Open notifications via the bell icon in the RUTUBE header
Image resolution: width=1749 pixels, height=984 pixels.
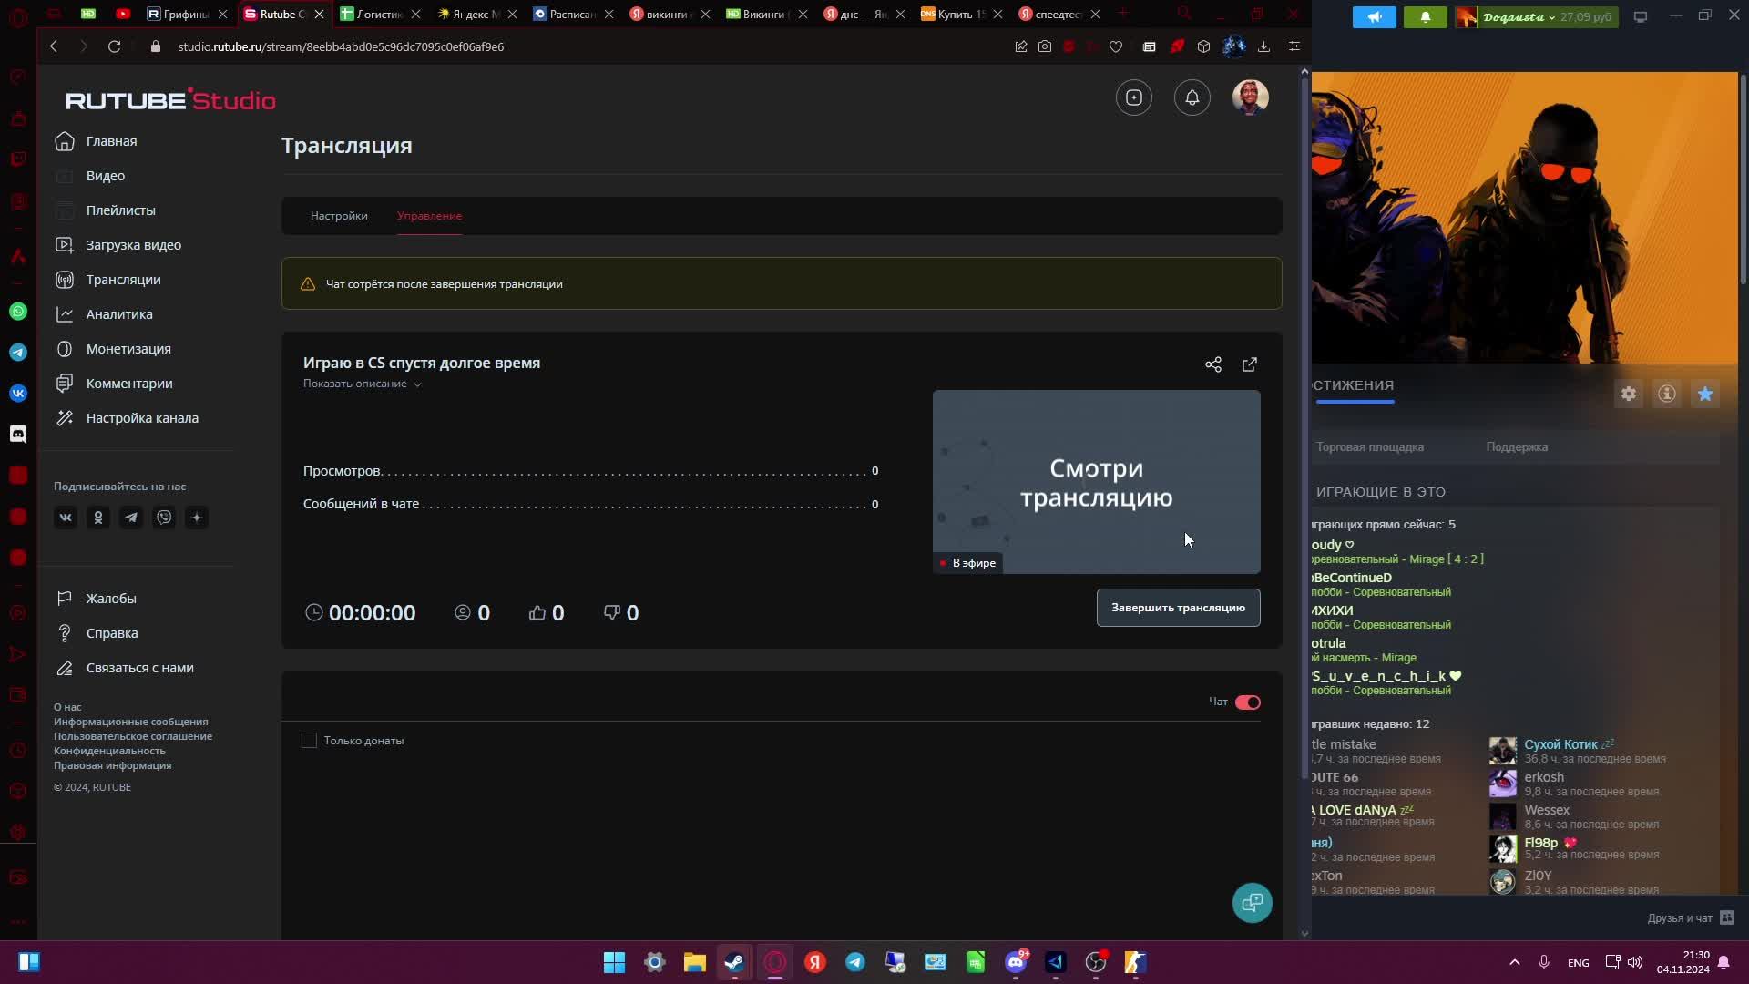(x=1192, y=97)
